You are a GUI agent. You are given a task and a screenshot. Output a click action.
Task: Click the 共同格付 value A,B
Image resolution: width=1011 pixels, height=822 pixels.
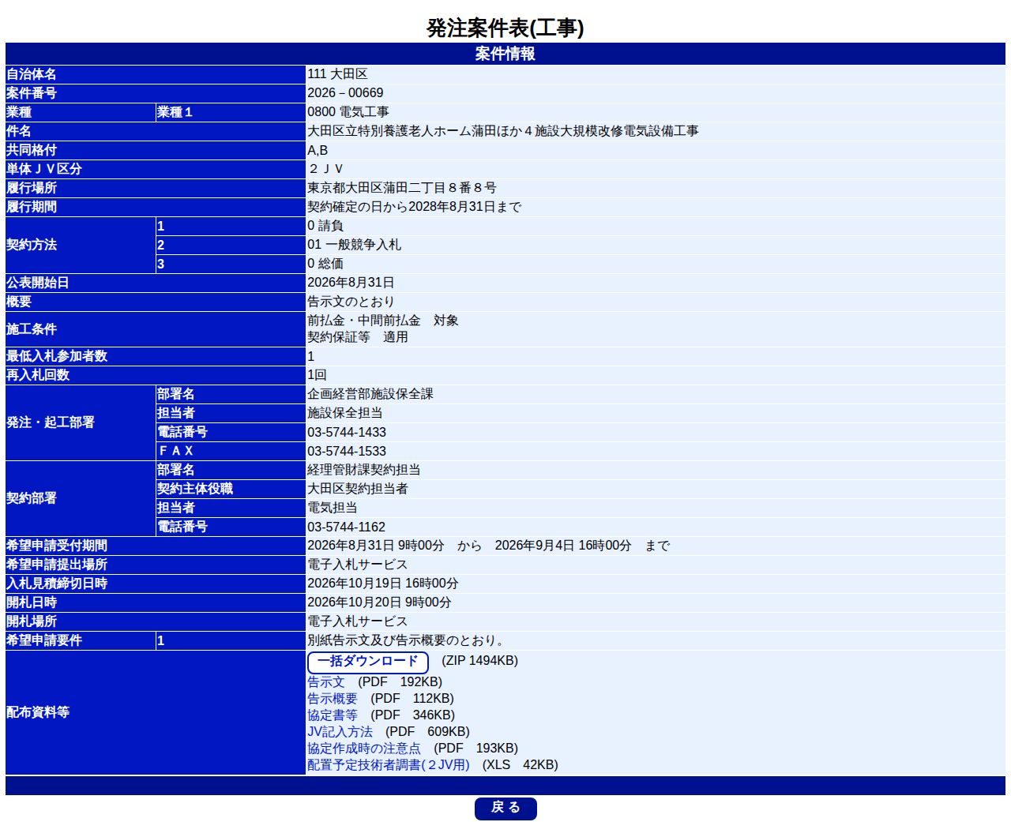tap(318, 150)
